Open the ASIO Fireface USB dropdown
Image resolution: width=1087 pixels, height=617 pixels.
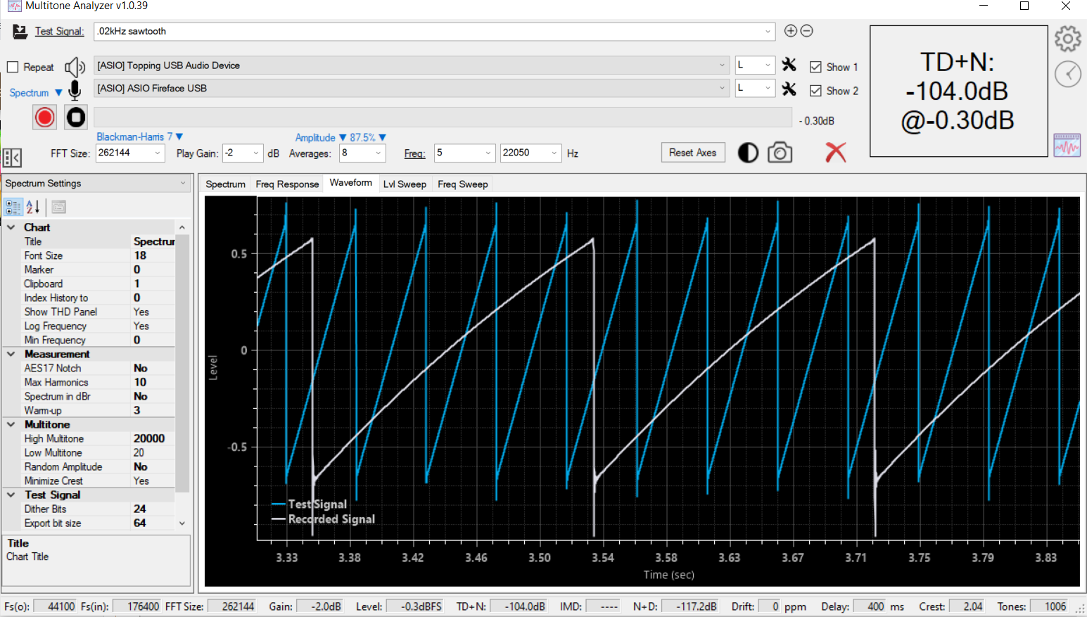click(x=722, y=88)
